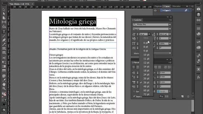The height and width of the screenshot is (114, 203).
Task: Select the Zoom tool
Action: tap(4, 88)
